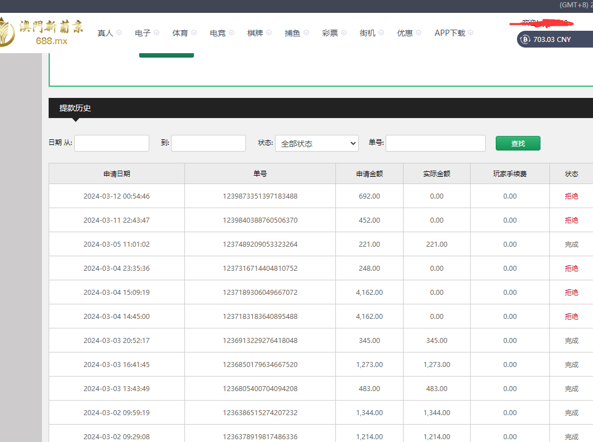The image size is (593, 442).
Task: Click the coin icon beside the CNY balance
Action: pyautogui.click(x=525, y=39)
